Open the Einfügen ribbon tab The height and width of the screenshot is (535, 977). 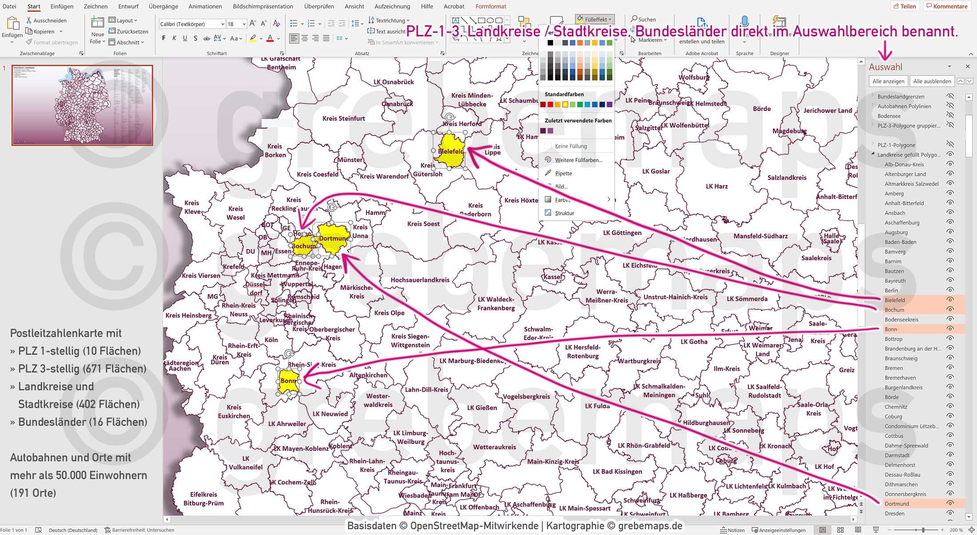pos(62,6)
